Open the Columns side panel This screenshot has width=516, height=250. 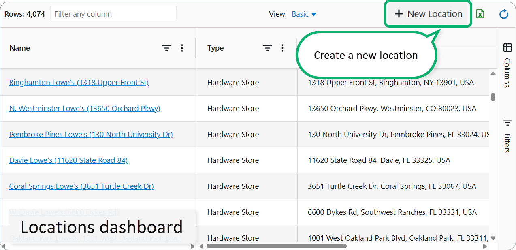click(x=507, y=65)
